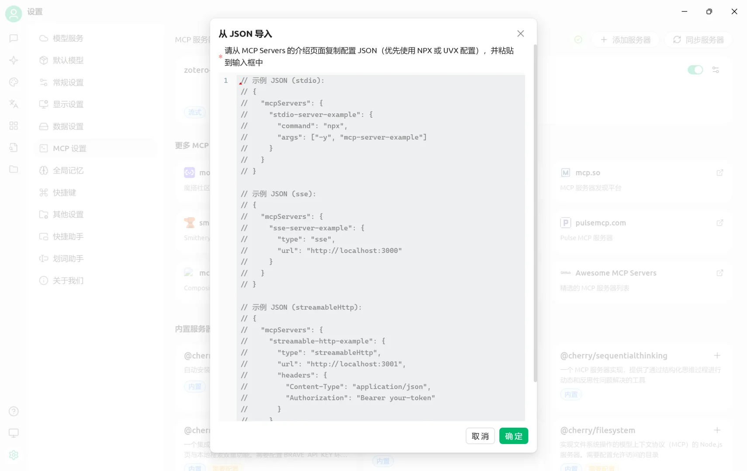This screenshot has width=747, height=471.
Task: Open the chat assistant icon in sidebar
Action: (x=14, y=38)
